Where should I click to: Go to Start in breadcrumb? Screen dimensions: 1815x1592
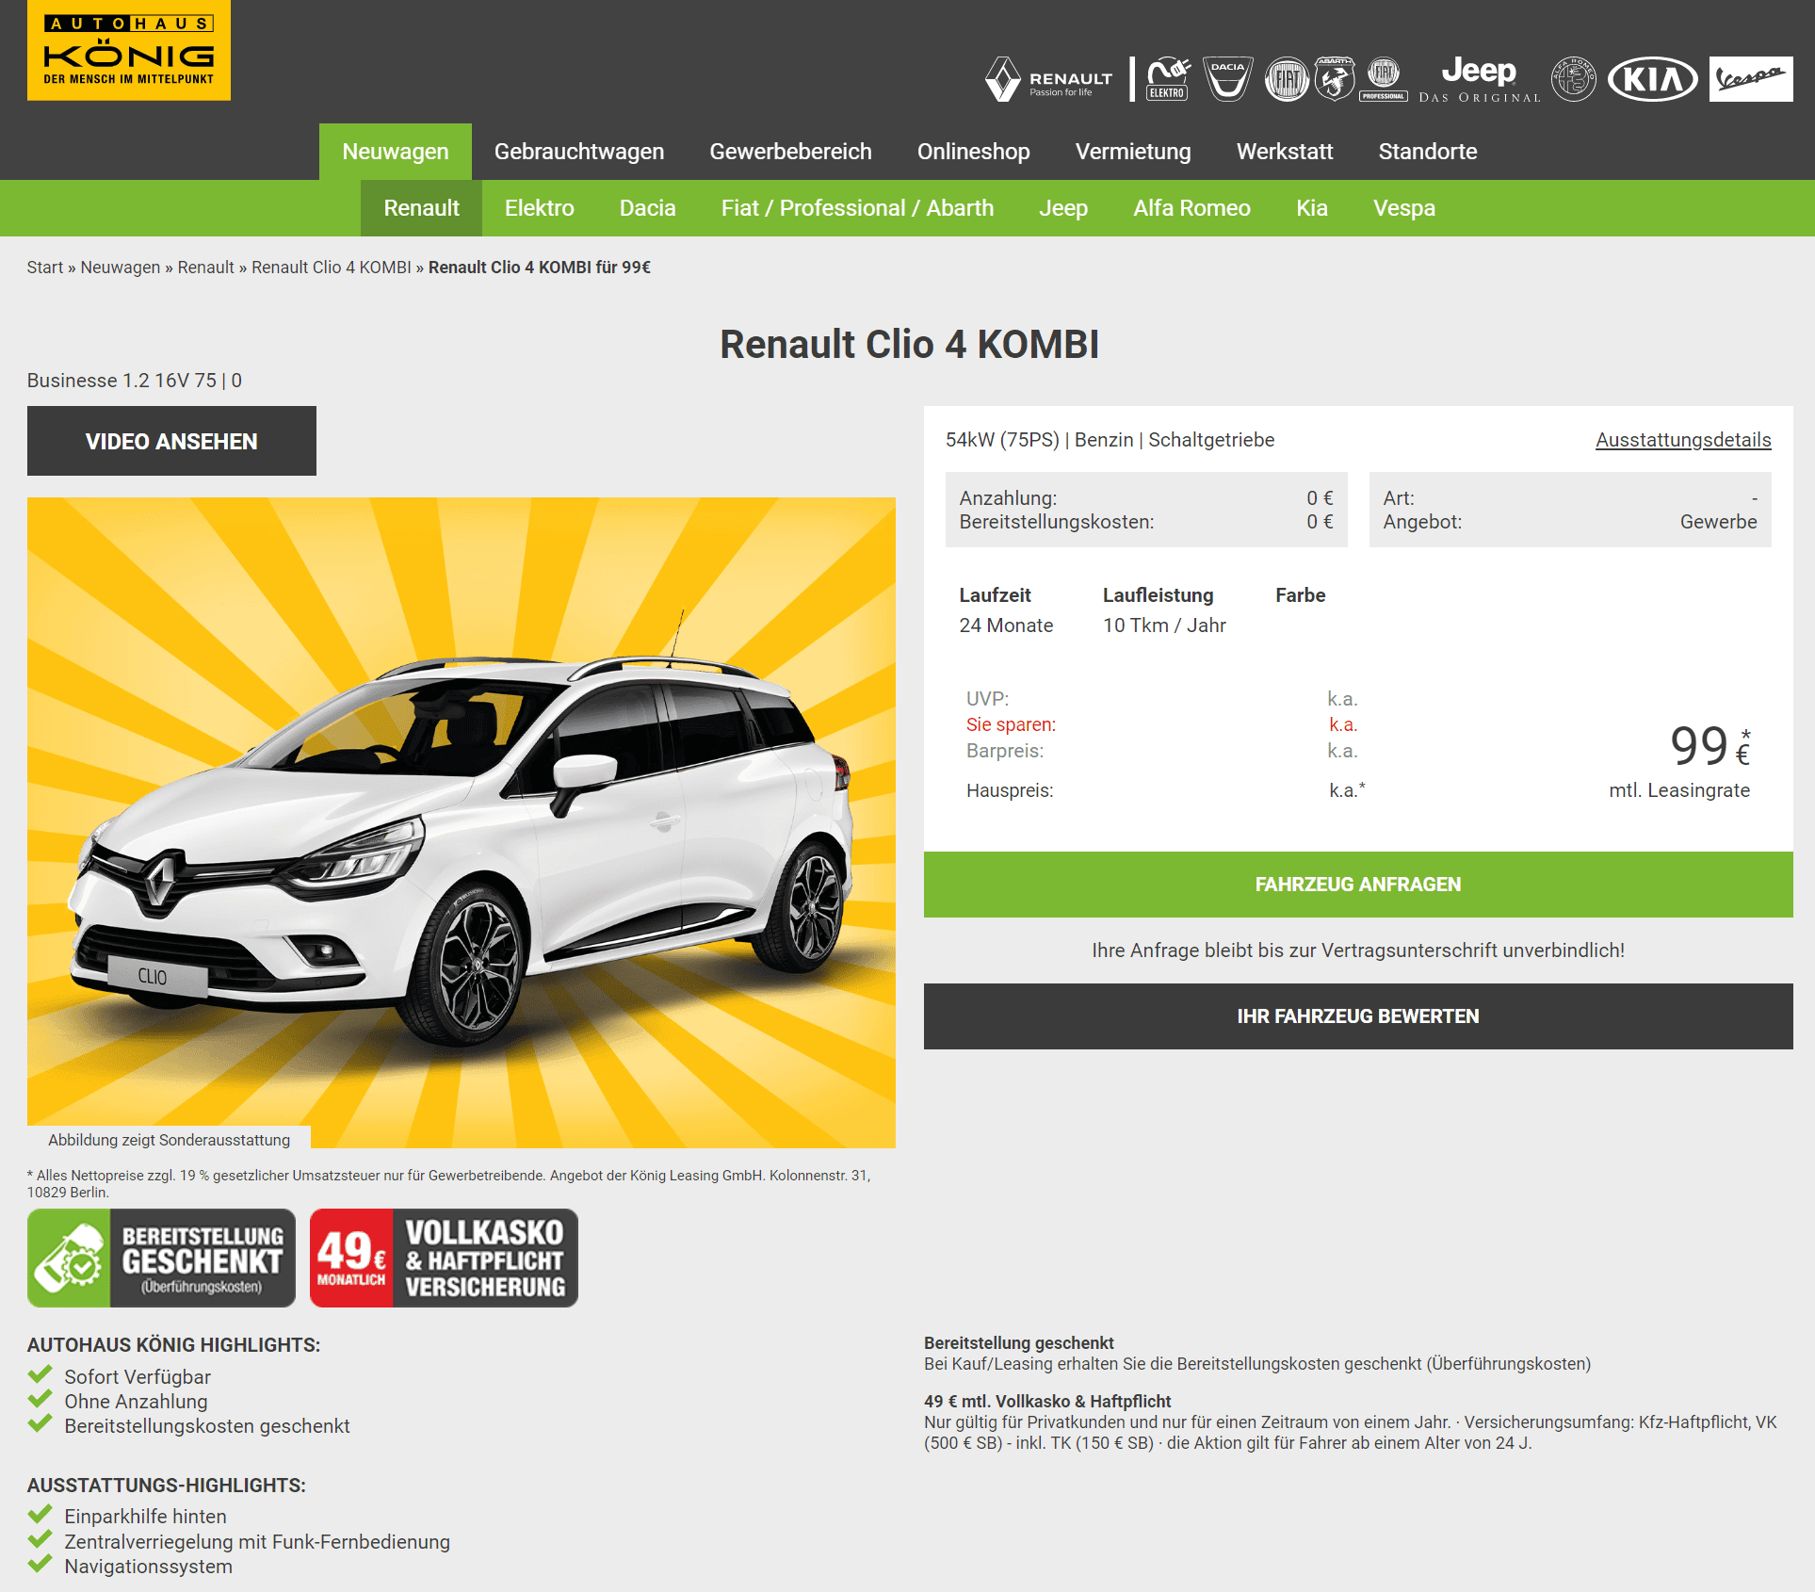pos(45,268)
